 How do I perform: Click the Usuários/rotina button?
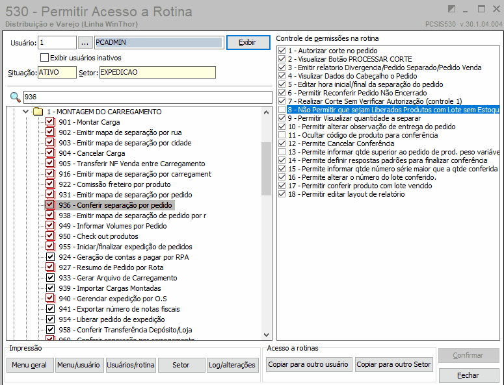[x=131, y=365]
